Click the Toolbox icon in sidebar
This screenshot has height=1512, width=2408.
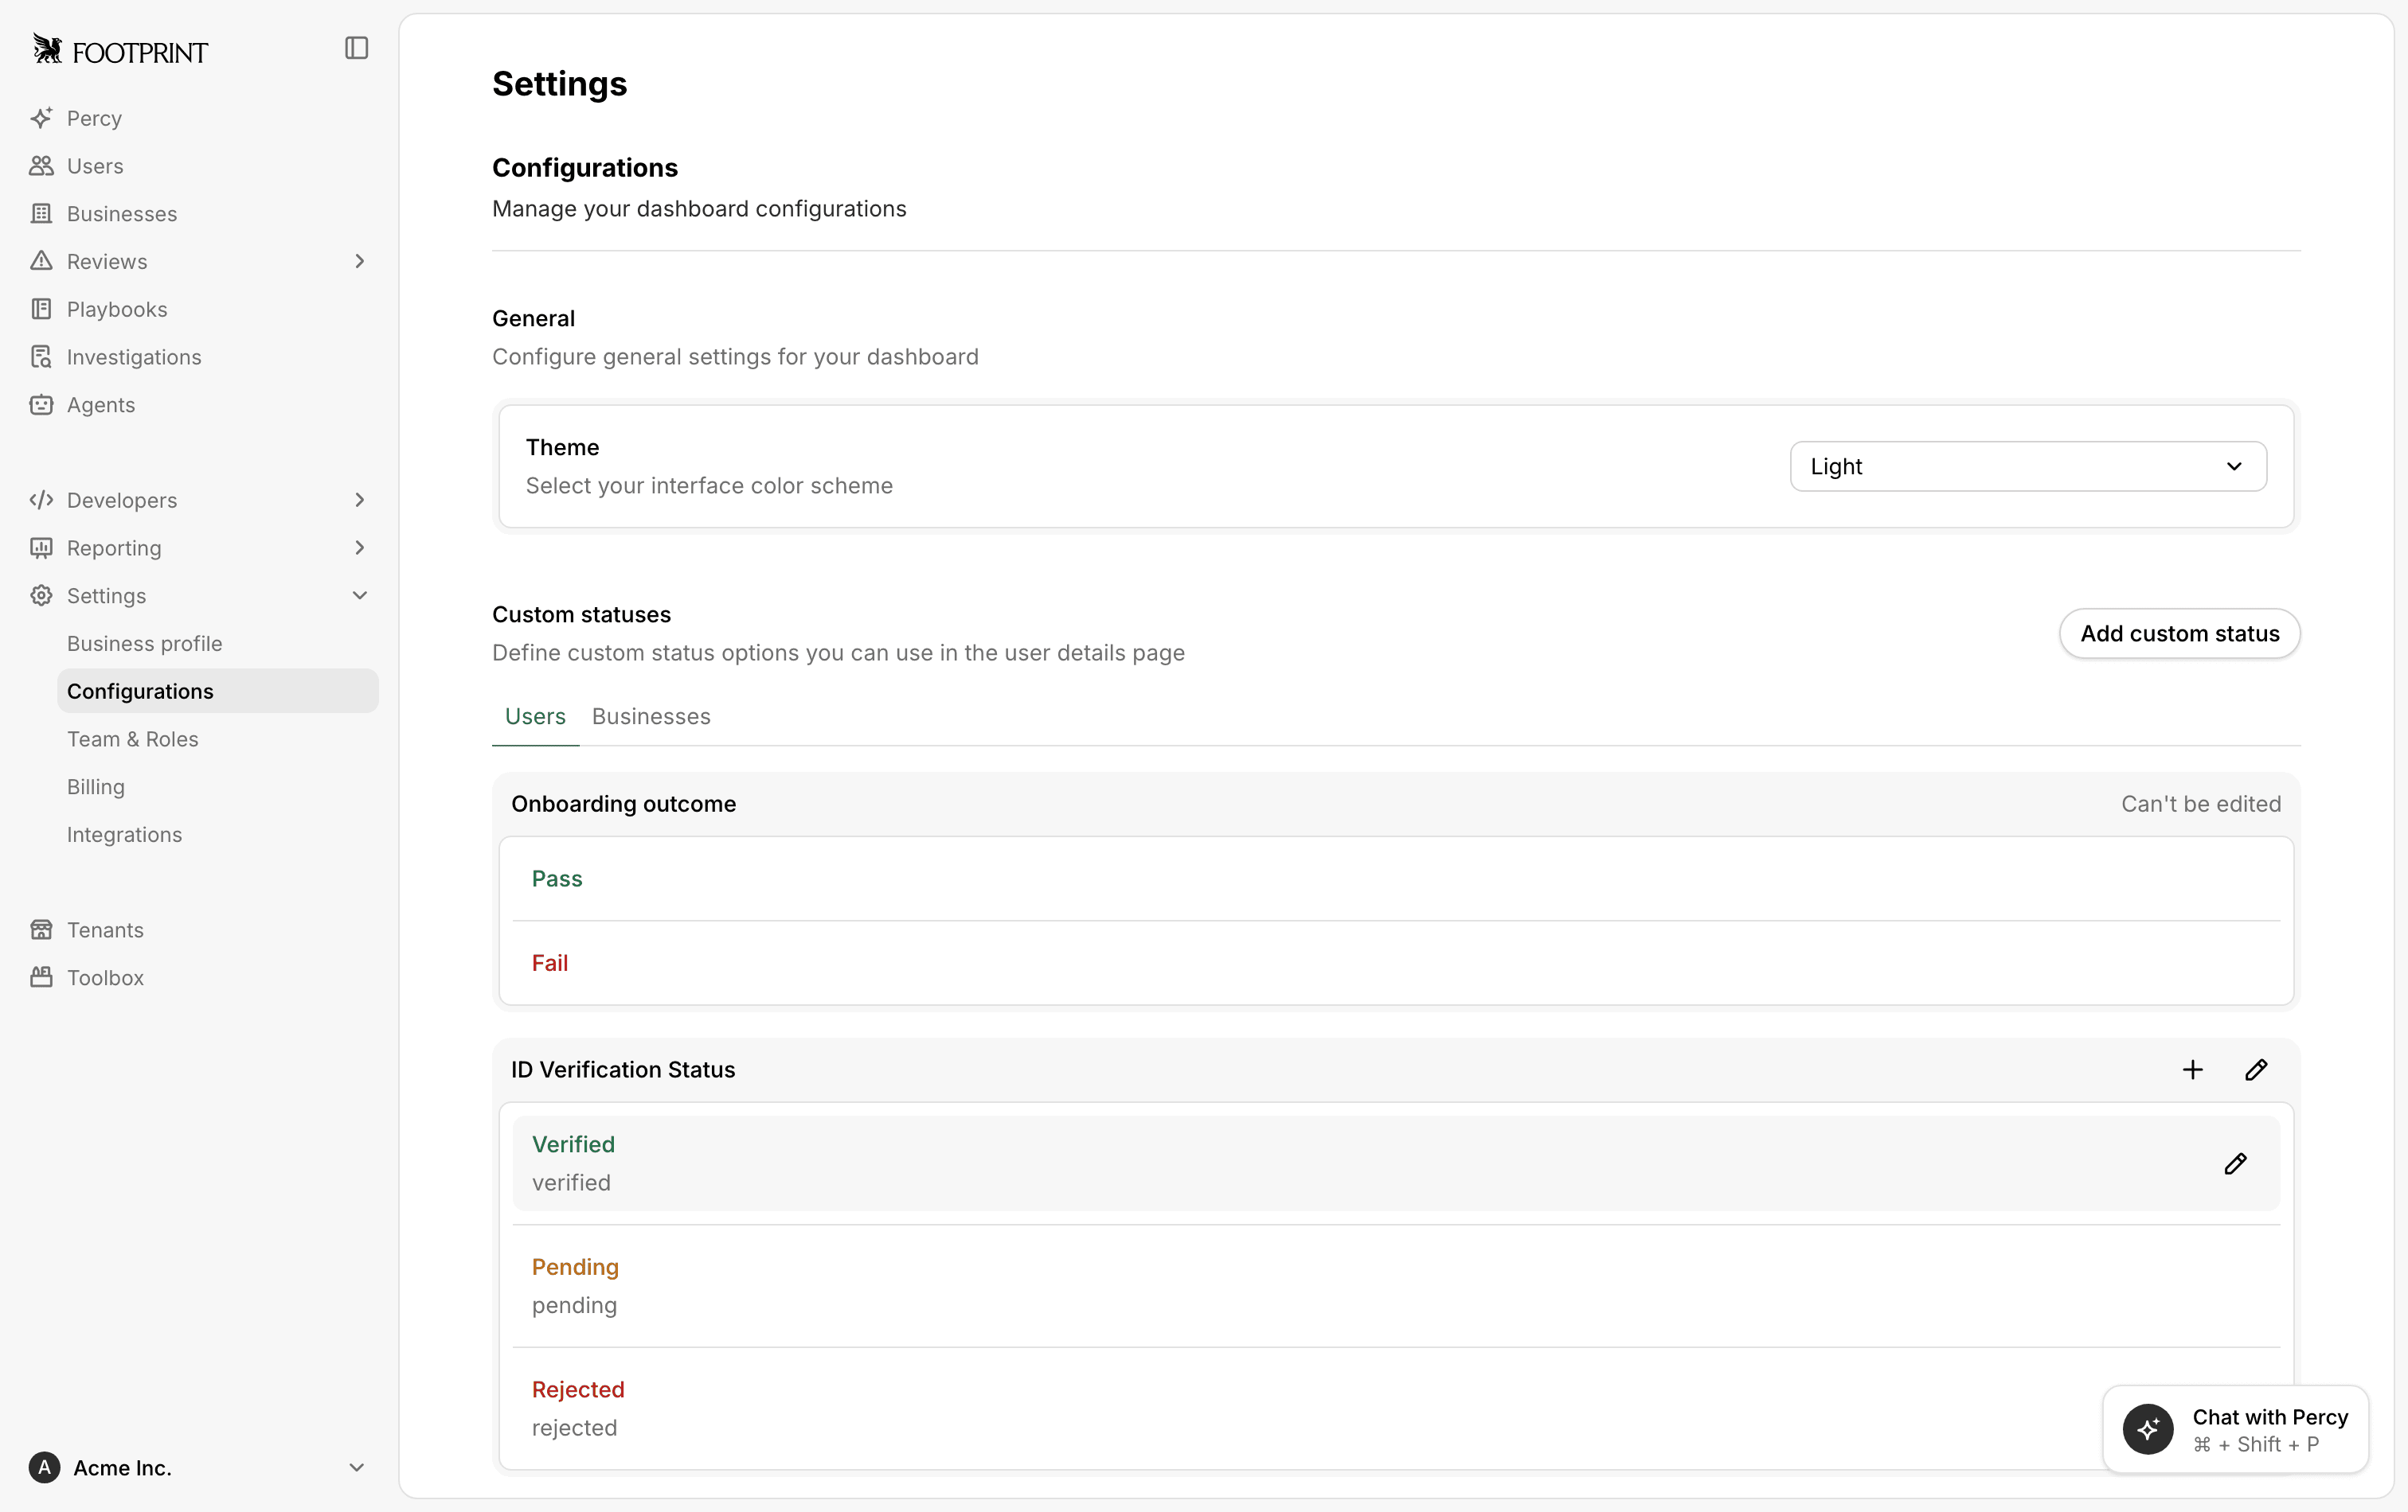pos(41,978)
